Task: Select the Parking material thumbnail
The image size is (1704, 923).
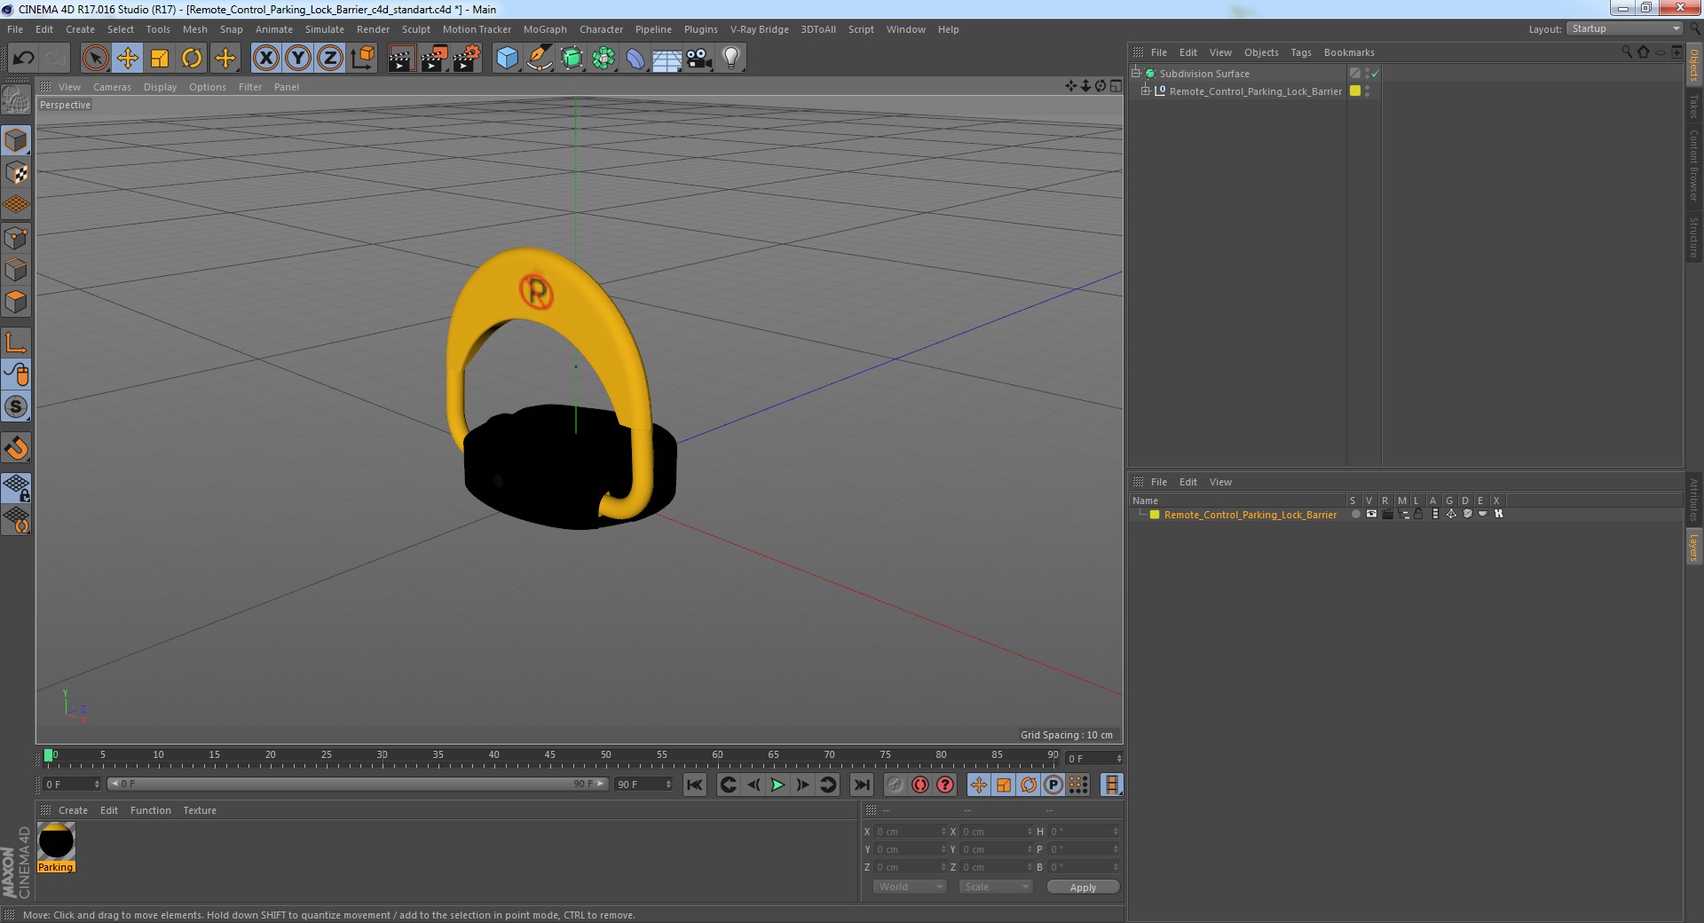Action: pyautogui.click(x=56, y=841)
